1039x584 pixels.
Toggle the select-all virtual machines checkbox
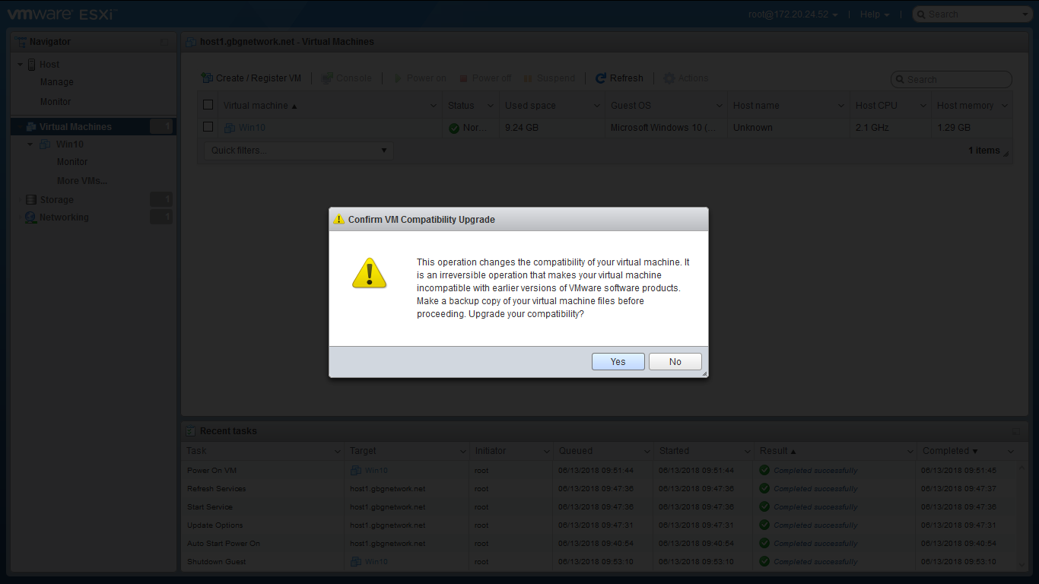click(208, 105)
